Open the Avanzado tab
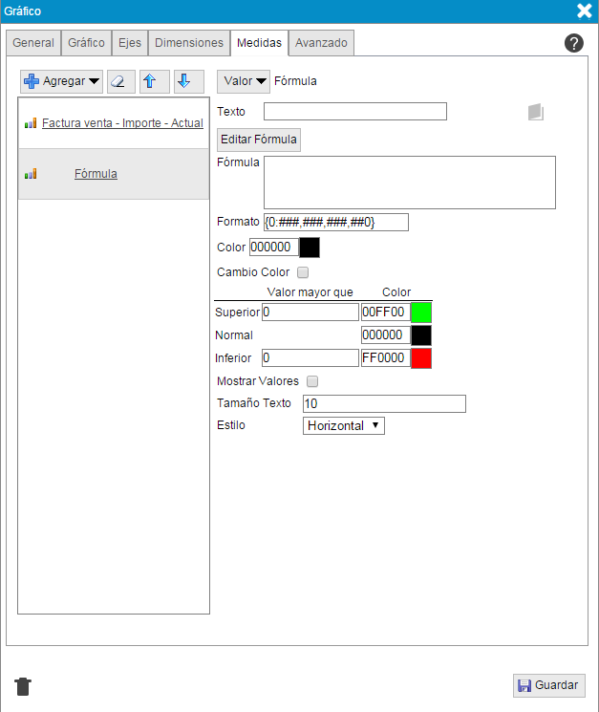The height and width of the screenshot is (712, 599). (x=321, y=43)
